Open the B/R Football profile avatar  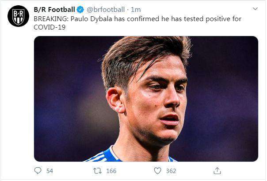(18, 16)
